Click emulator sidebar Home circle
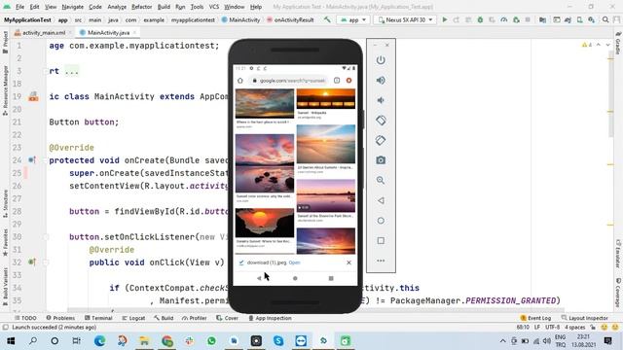Image resolution: width=623 pixels, height=350 pixels. tap(381, 221)
